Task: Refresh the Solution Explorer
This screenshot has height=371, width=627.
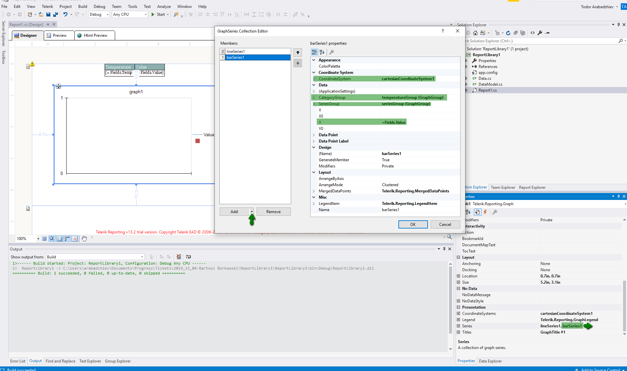Action: click(x=508, y=33)
